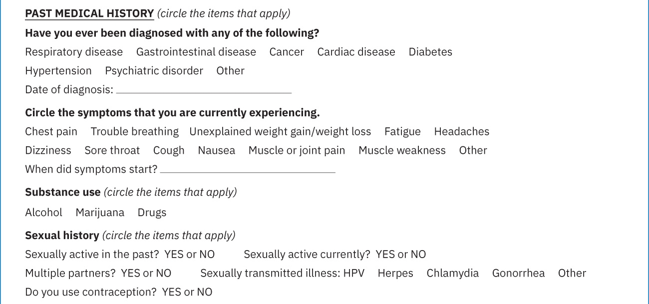
Task: Select Marijuana under Substance use
Action: coord(100,213)
